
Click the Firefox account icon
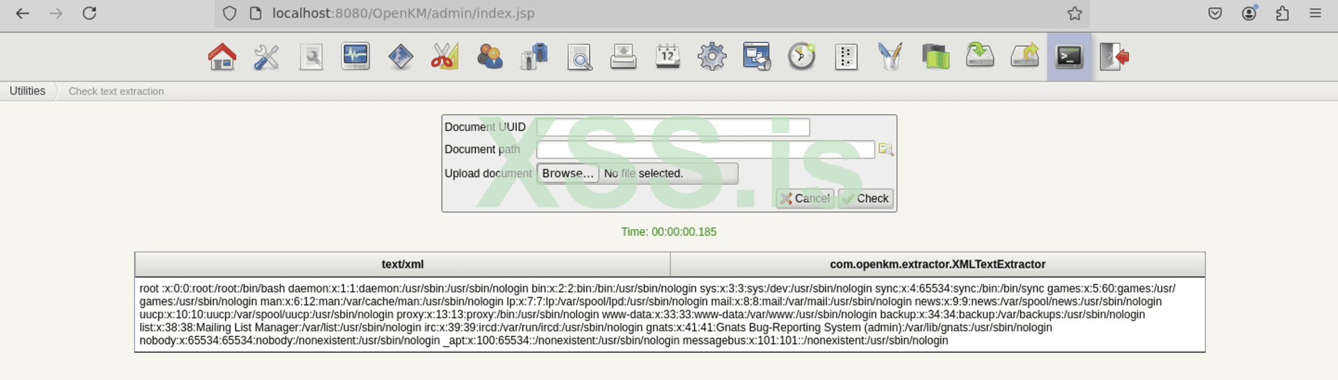[x=1249, y=13]
